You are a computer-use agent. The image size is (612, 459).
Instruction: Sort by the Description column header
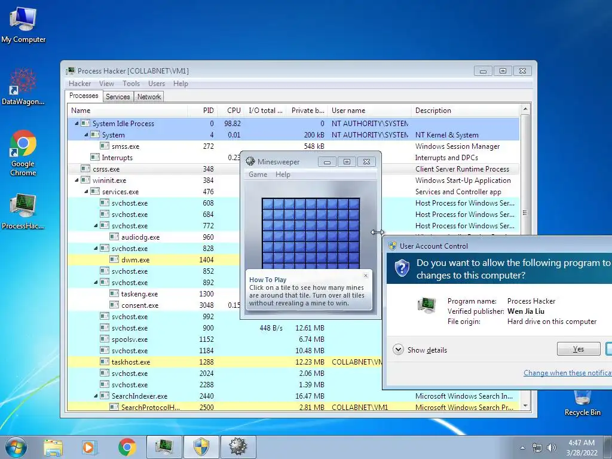(465, 111)
